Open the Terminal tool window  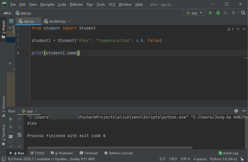[x=88, y=153]
